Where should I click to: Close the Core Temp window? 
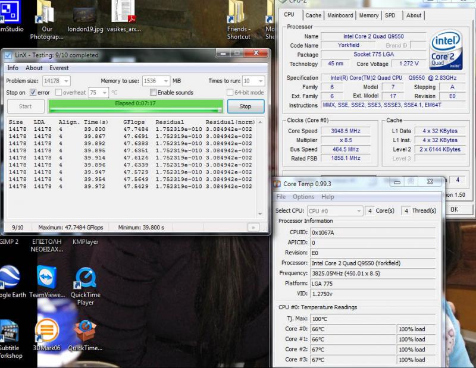tap(430, 182)
